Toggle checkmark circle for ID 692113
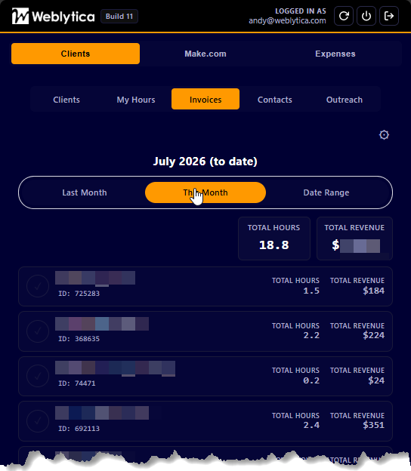Screen dimensions: 411x471 click(x=38, y=421)
